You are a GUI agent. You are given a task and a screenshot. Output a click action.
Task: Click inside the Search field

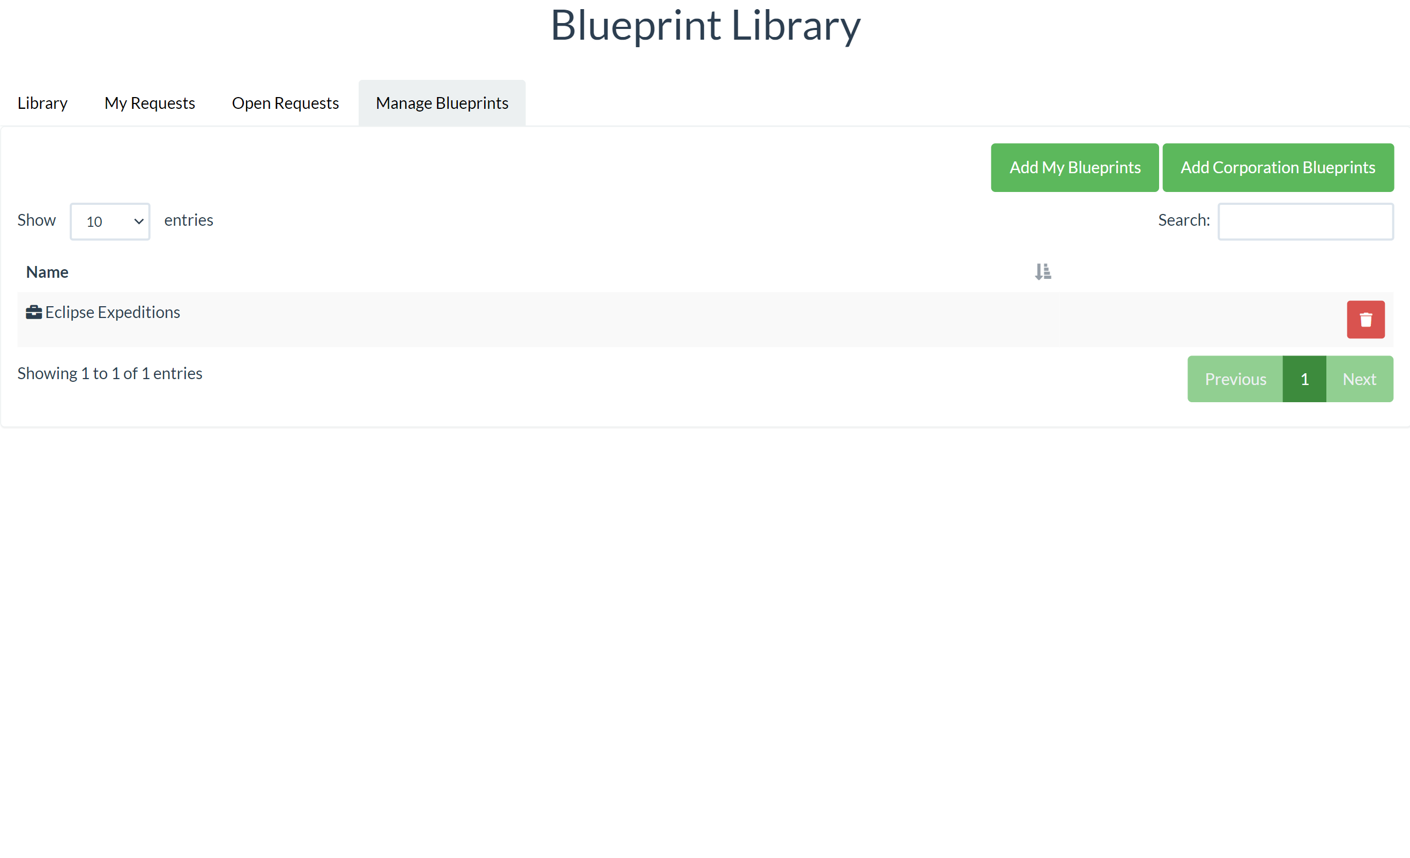[1305, 221]
